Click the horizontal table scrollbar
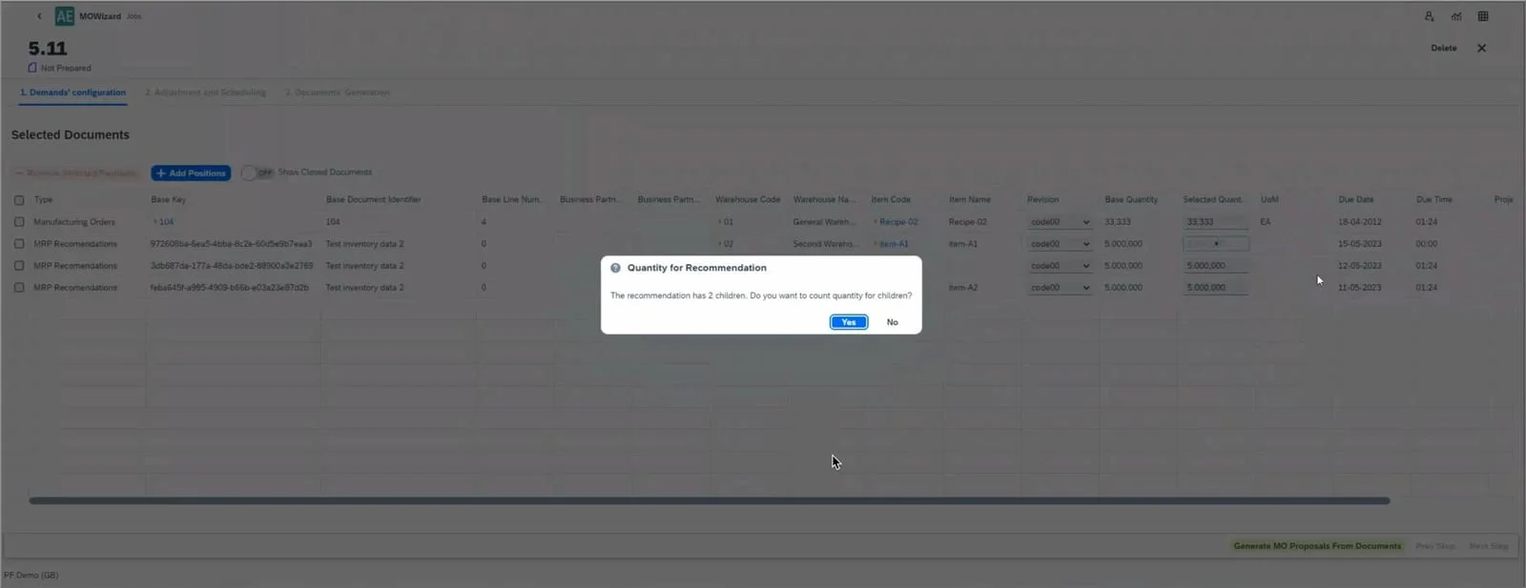The height and width of the screenshot is (588, 1526). [x=709, y=500]
